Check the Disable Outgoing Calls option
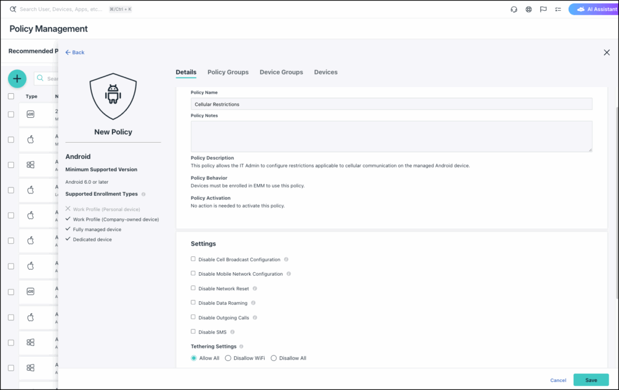 (193, 317)
